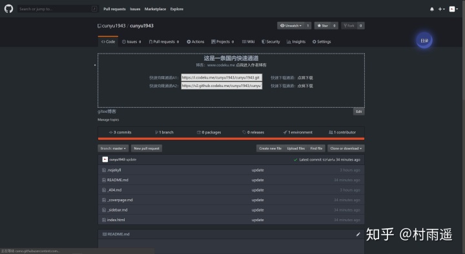The height and width of the screenshot is (254, 465).
Task: Open the Security tab
Action: pyautogui.click(x=271, y=42)
